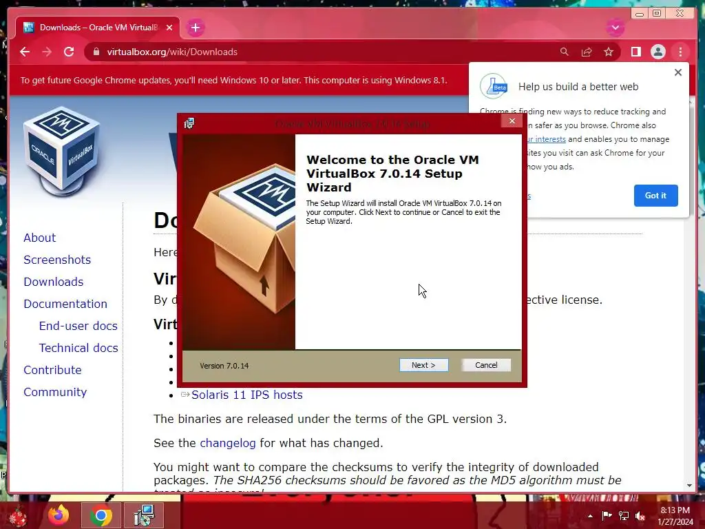Image resolution: width=705 pixels, height=529 pixels.
Task: Click the clock showing 8:13 PM
Action: click(675, 516)
